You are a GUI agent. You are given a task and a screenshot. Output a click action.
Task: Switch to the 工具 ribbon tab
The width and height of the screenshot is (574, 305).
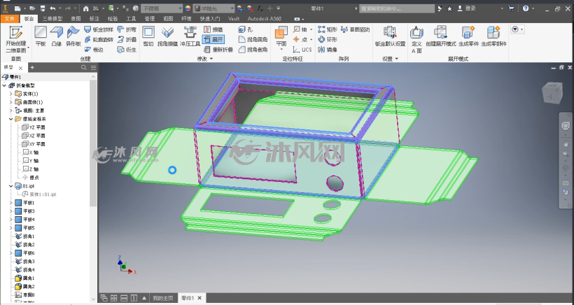(x=131, y=19)
